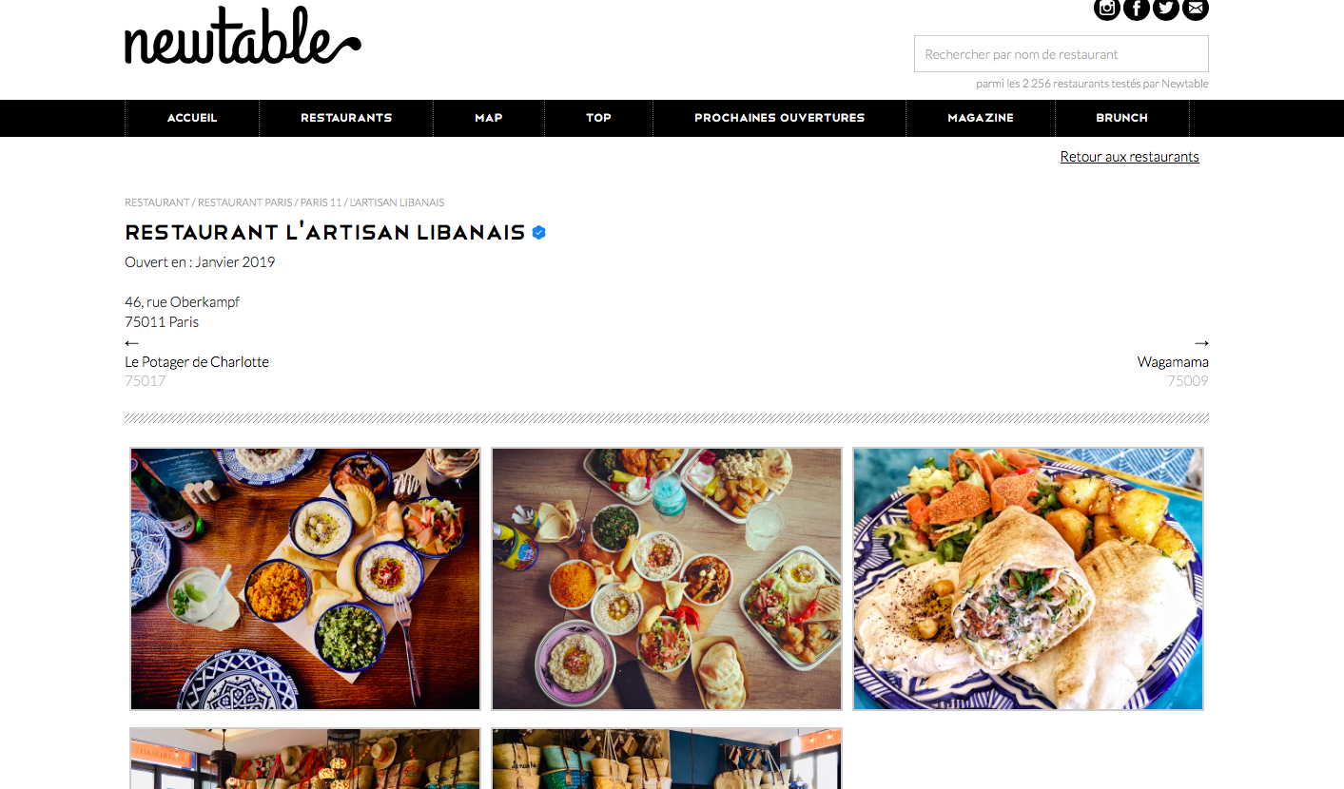This screenshot has height=789, width=1344.
Task: Open the first mezze table photo
Action: [x=305, y=579]
